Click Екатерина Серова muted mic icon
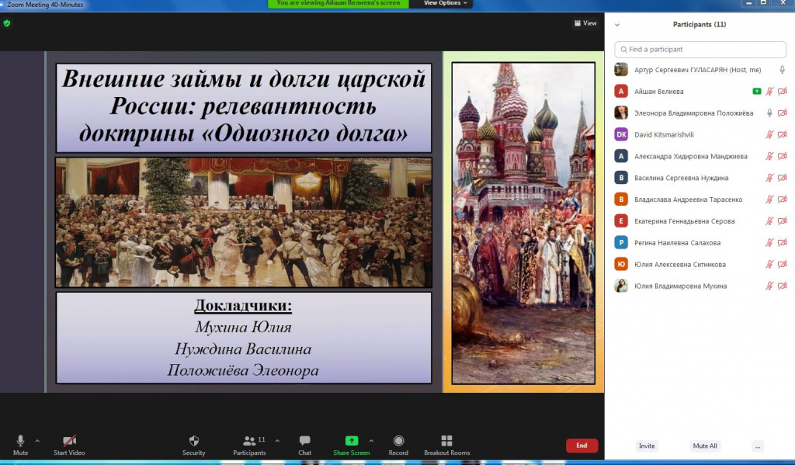795x465 pixels. tap(769, 221)
